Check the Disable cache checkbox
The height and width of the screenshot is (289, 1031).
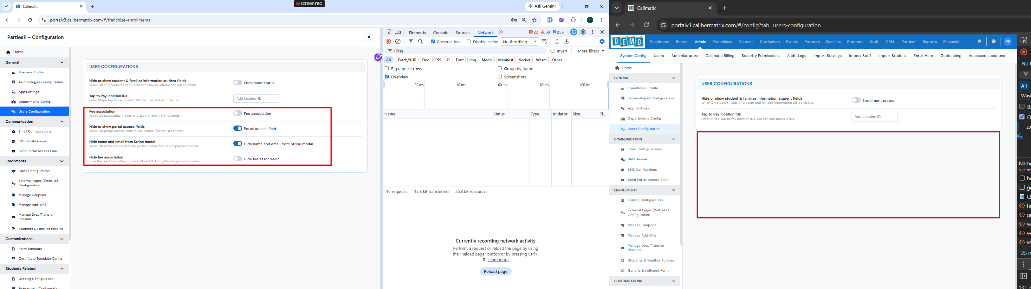click(469, 41)
